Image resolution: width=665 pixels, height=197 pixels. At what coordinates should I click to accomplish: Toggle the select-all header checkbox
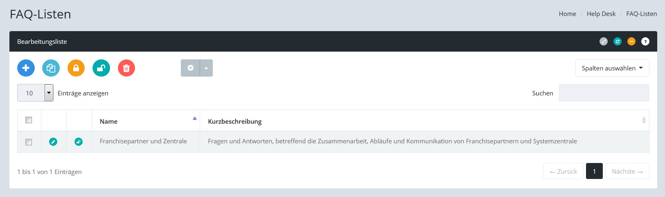(x=29, y=120)
